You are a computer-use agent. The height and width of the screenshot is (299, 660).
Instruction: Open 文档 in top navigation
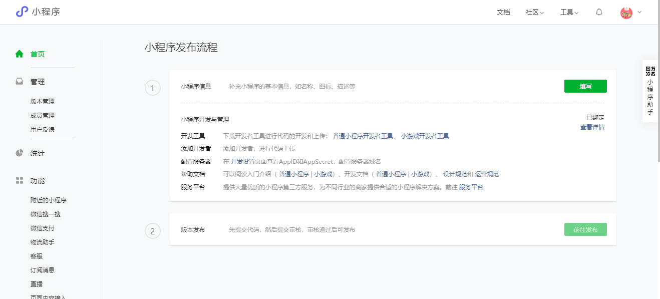coord(503,13)
